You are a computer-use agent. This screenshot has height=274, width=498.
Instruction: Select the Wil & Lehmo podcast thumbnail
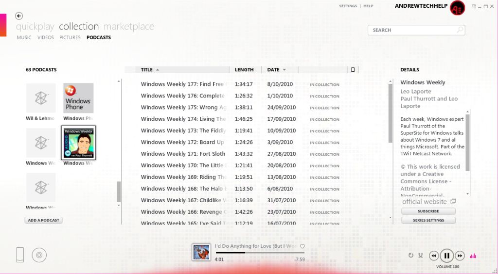[41, 98]
